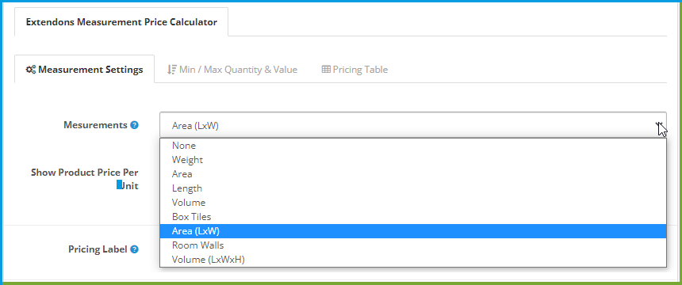
Task: Click the Mesurements help question icon
Action: point(134,125)
